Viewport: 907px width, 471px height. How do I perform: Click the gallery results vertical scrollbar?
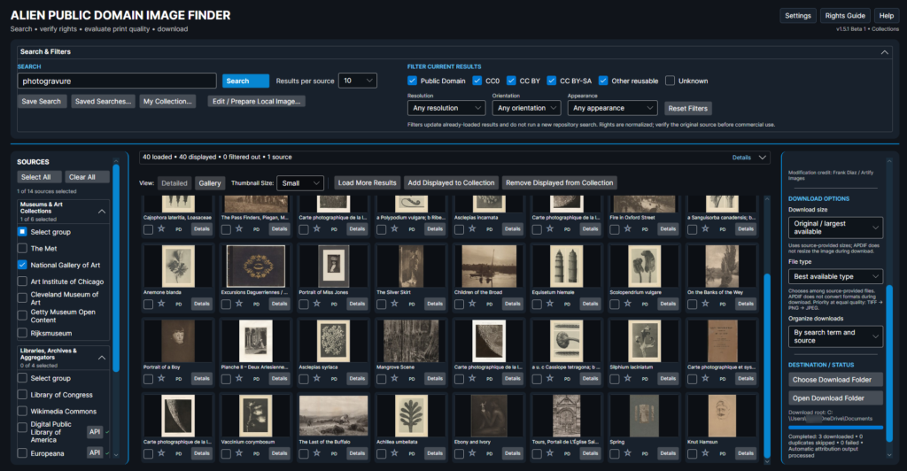(x=768, y=364)
